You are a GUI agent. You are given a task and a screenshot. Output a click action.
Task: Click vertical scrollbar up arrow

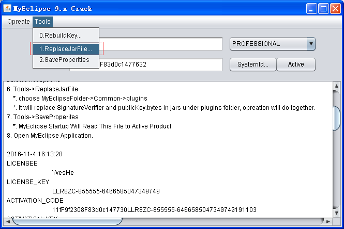336,86
